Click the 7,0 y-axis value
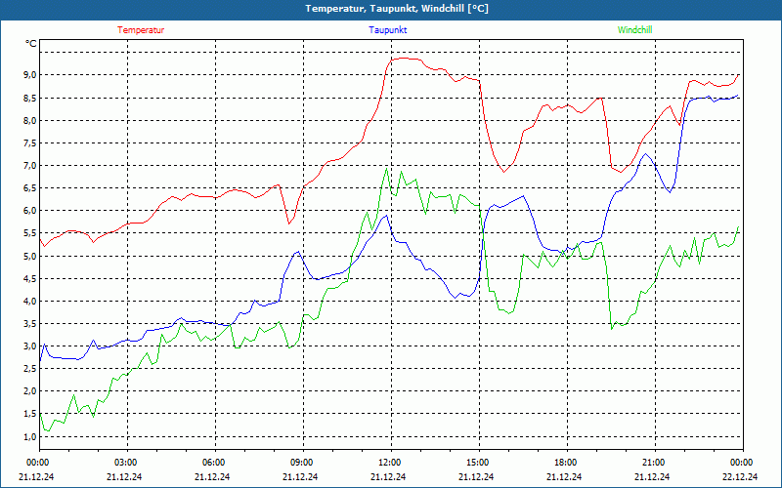 pyautogui.click(x=31, y=165)
